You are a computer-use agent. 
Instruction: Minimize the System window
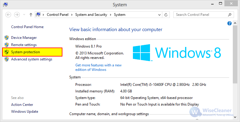(212, 4)
